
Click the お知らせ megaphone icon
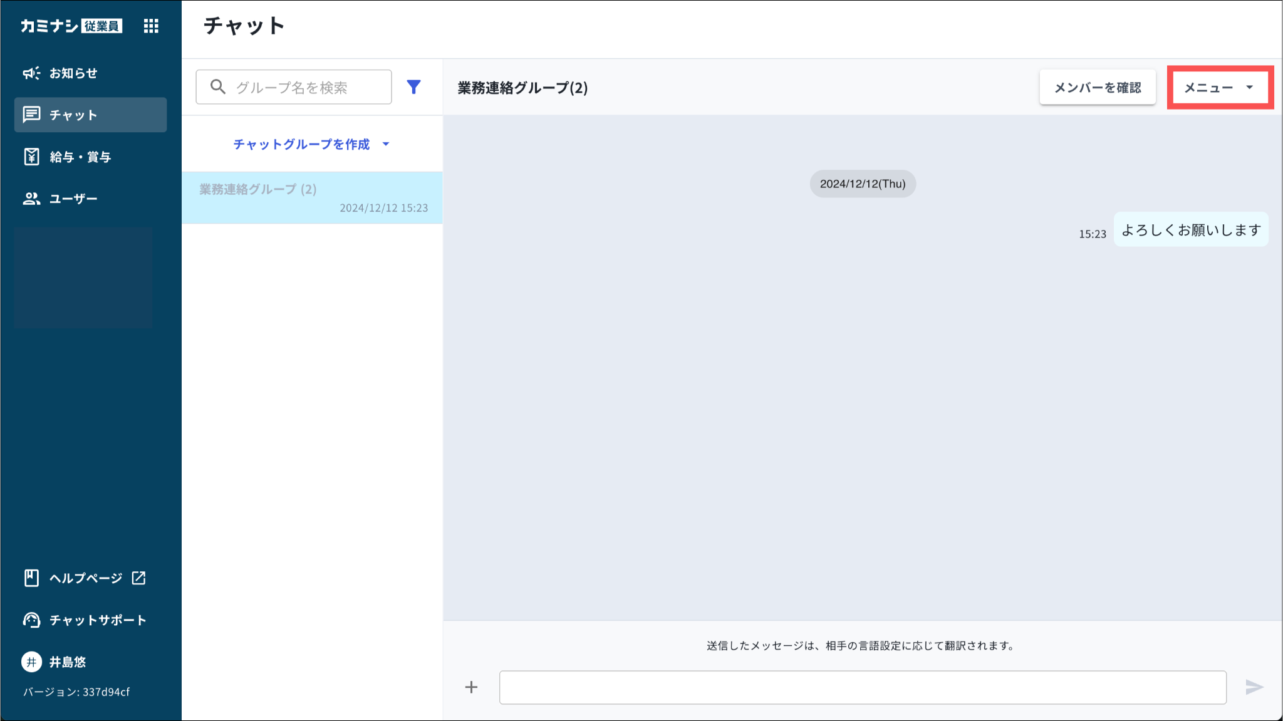31,73
